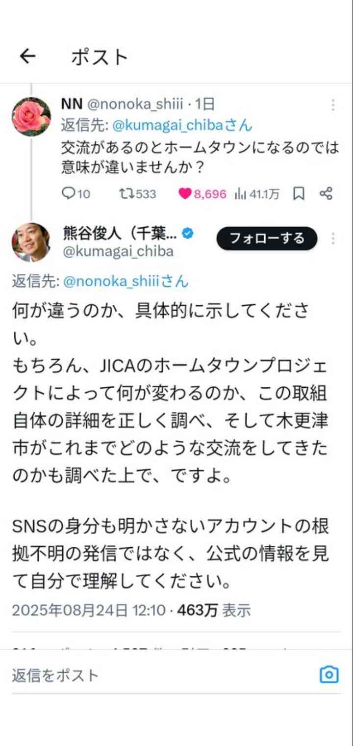Viewport: 353px width, 746px height.
Task: Open the more menu on NN's post
Action: pos(333,105)
